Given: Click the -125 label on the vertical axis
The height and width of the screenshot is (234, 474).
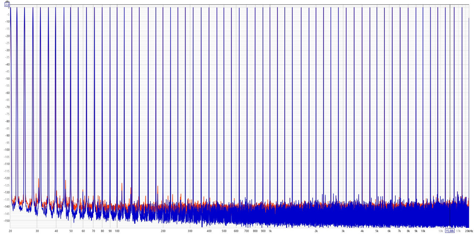Looking at the screenshot, I should click(7, 185).
